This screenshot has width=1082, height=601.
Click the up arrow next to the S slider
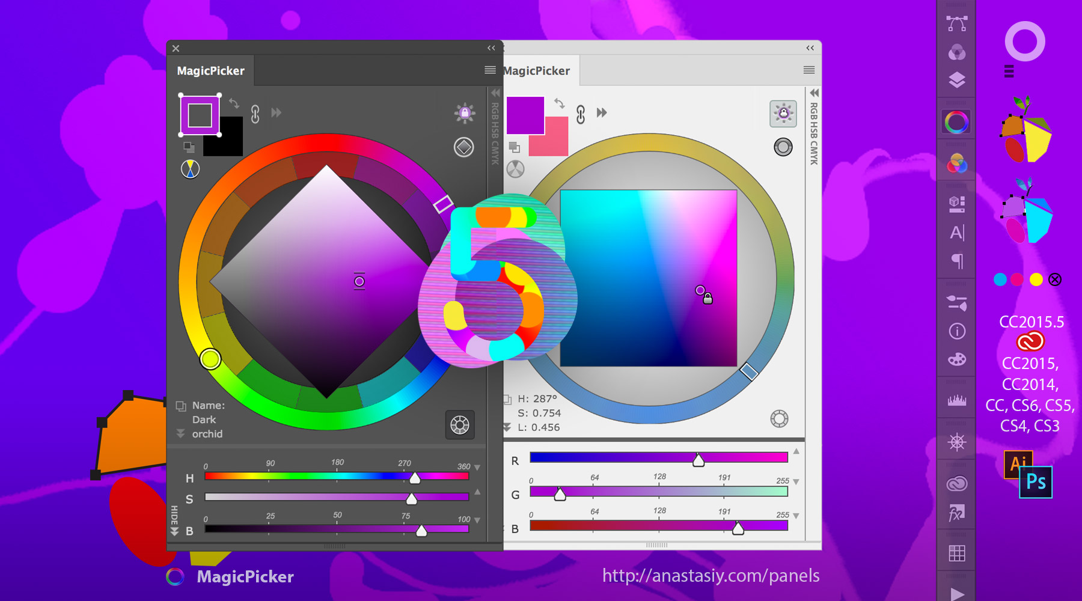[477, 492]
